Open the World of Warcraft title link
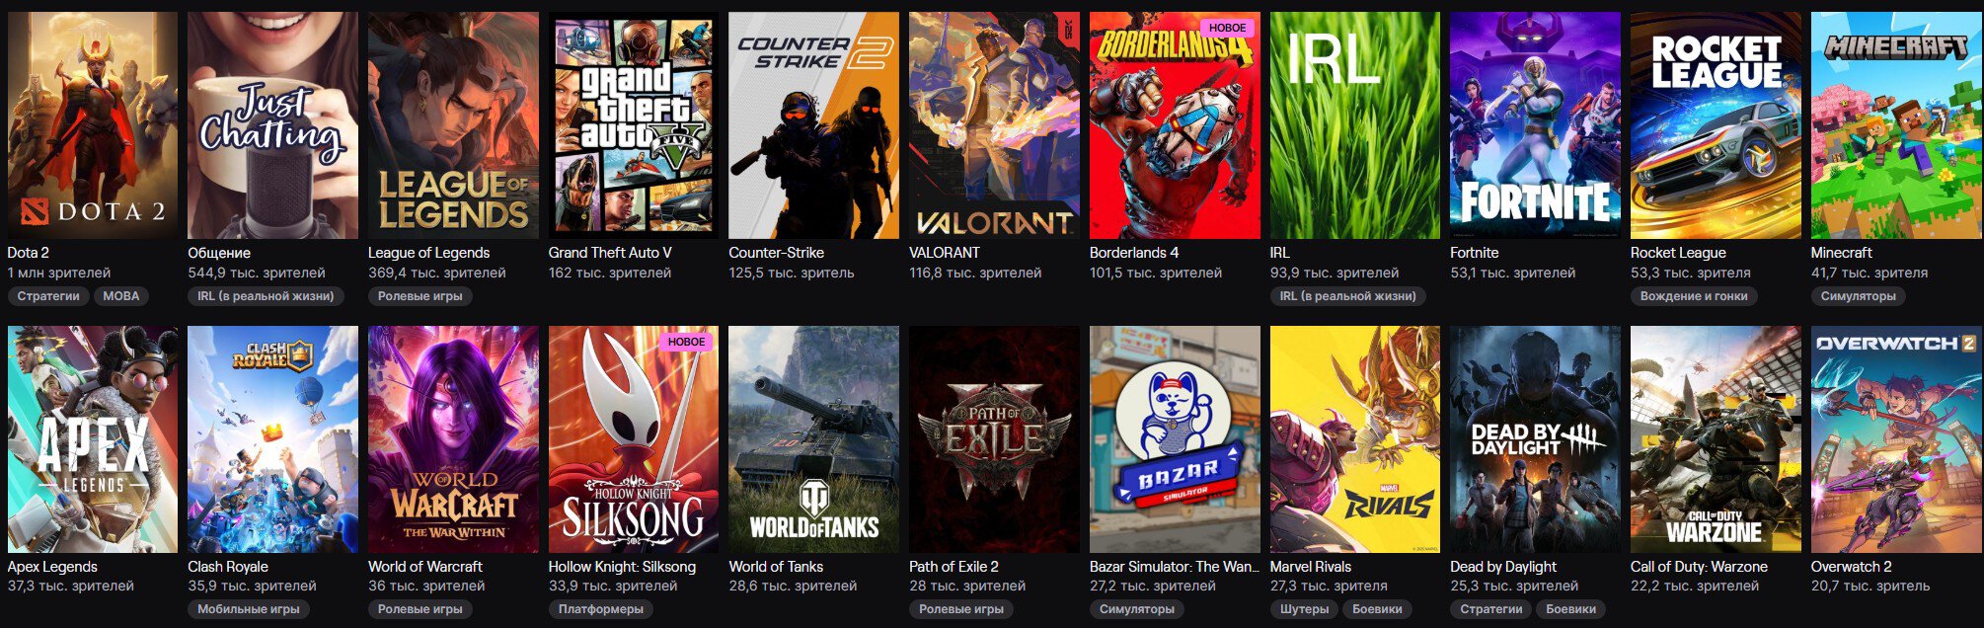 tap(425, 567)
